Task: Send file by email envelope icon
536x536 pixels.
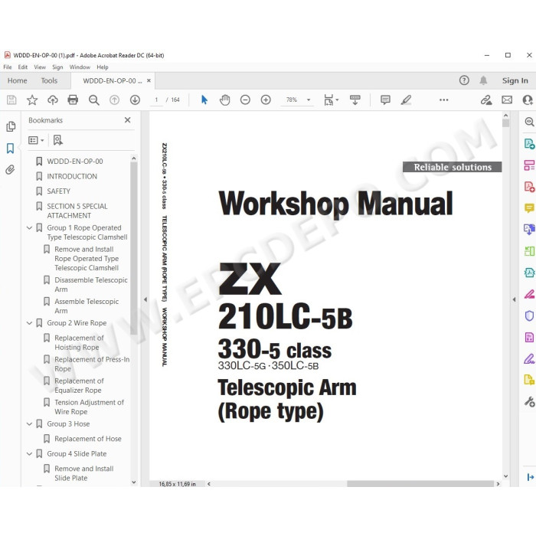Action: pos(507,100)
